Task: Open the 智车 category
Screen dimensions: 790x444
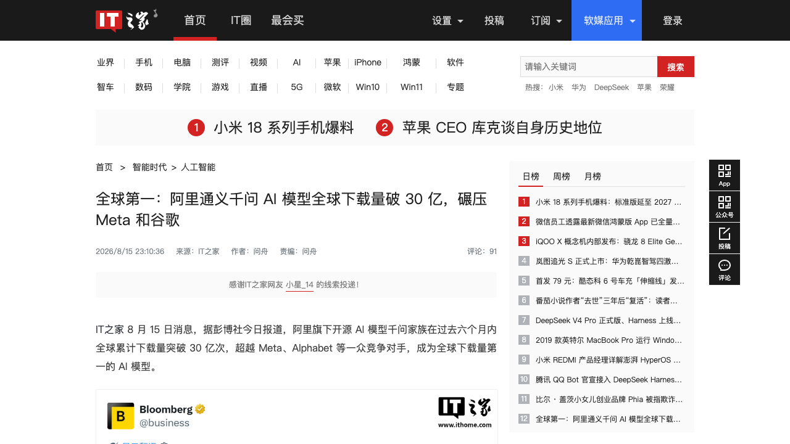Action: pos(106,87)
